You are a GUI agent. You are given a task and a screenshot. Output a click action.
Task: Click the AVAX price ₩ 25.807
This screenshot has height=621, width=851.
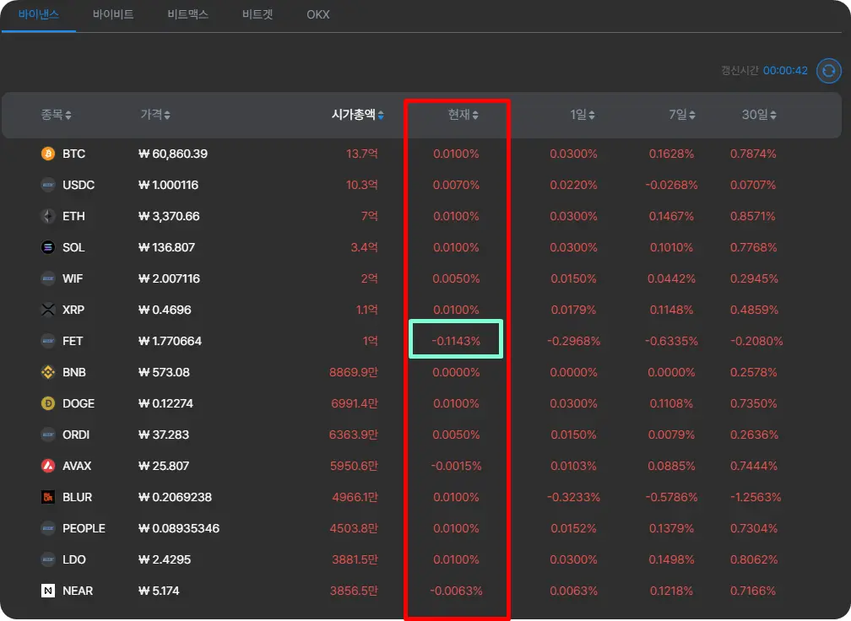164,466
